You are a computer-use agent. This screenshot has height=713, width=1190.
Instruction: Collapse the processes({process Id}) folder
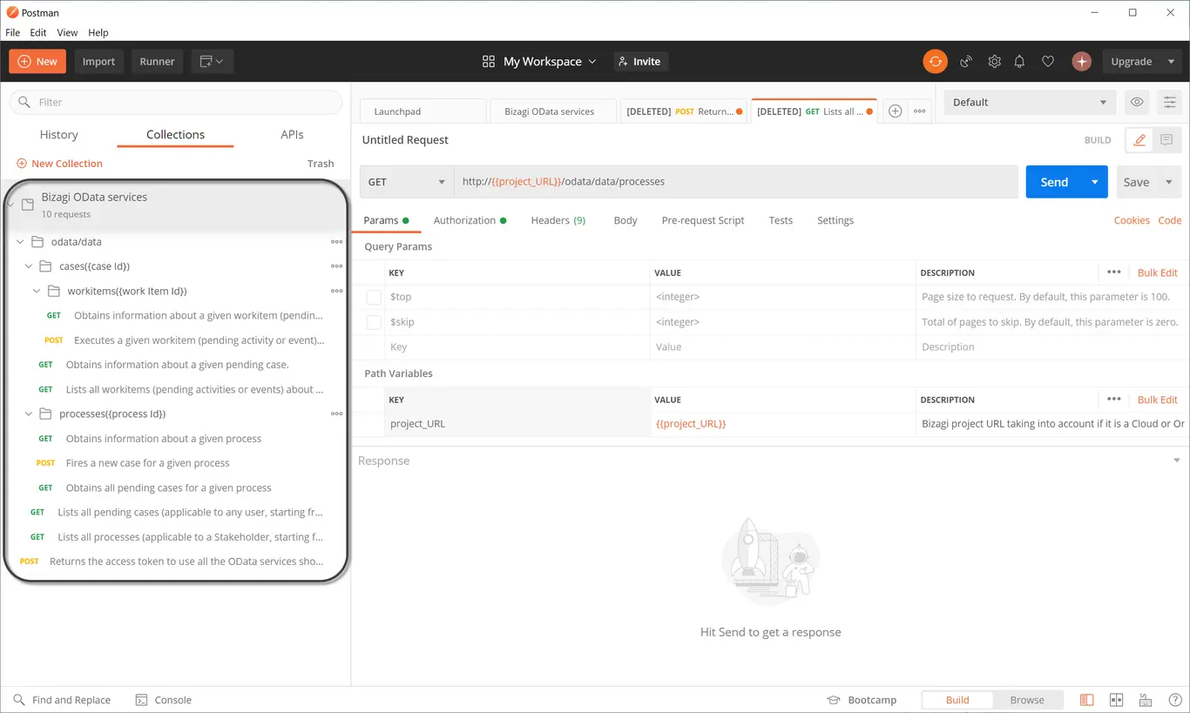click(x=29, y=414)
